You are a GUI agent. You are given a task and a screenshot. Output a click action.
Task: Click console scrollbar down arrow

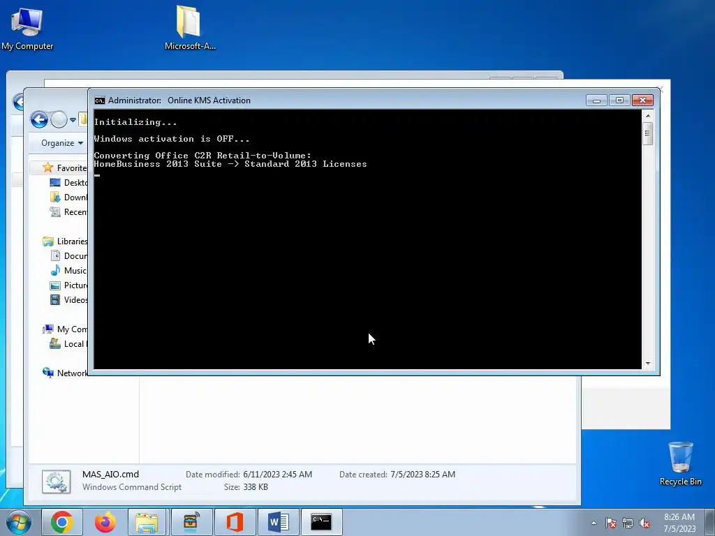647,363
